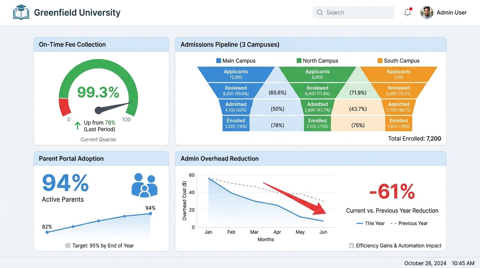The width and height of the screenshot is (480, 268).
Task: Click the search magnifier icon
Action: [x=320, y=13]
